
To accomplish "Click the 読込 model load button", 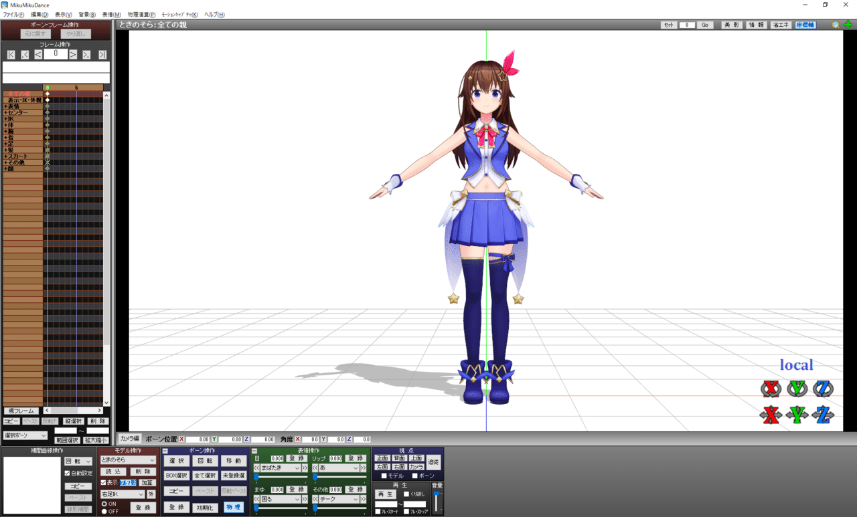I will pos(113,472).
